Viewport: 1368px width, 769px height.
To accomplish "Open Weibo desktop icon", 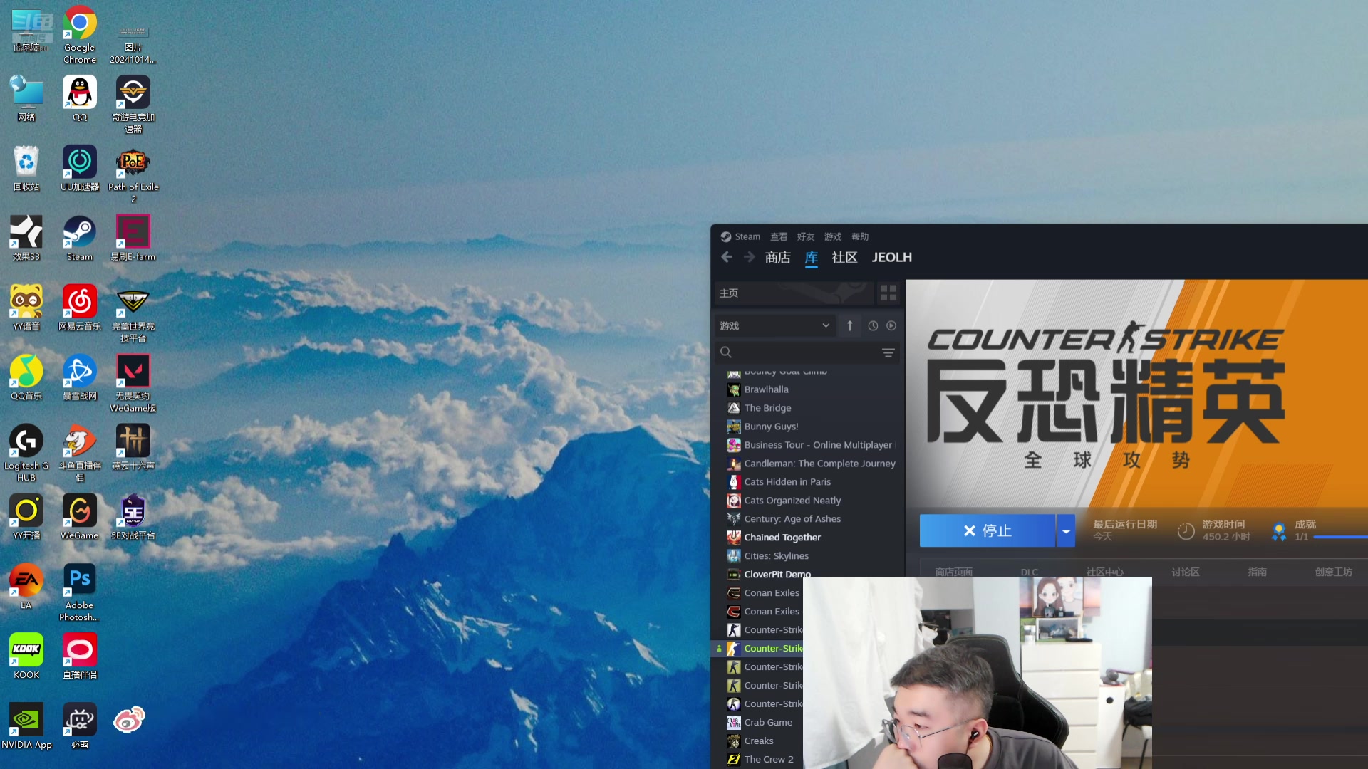I will 129,720.
